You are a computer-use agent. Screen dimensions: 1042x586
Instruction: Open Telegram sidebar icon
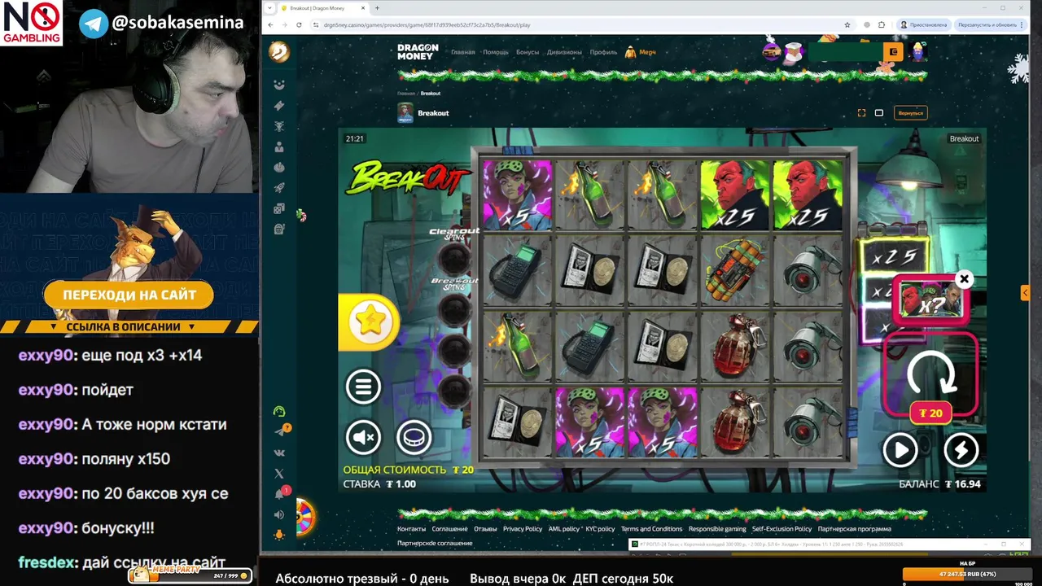(280, 431)
